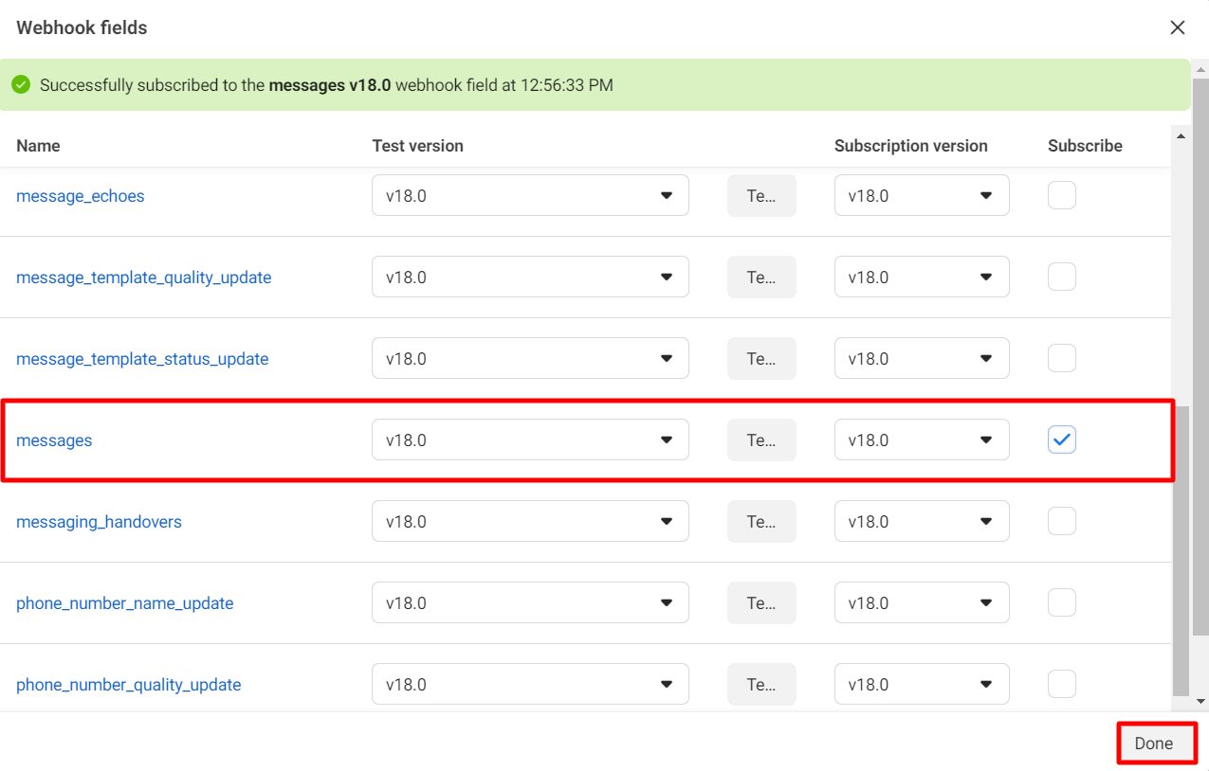Tick the message_template_status_update subscribe checkbox
This screenshot has width=1209, height=771.
[1061, 358]
